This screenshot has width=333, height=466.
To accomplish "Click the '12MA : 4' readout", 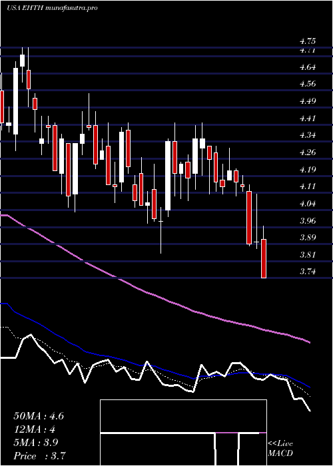I will pyautogui.click(x=35, y=429).
